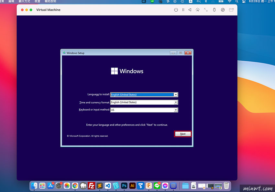Open the 輔助說明 menu

[50, 1]
